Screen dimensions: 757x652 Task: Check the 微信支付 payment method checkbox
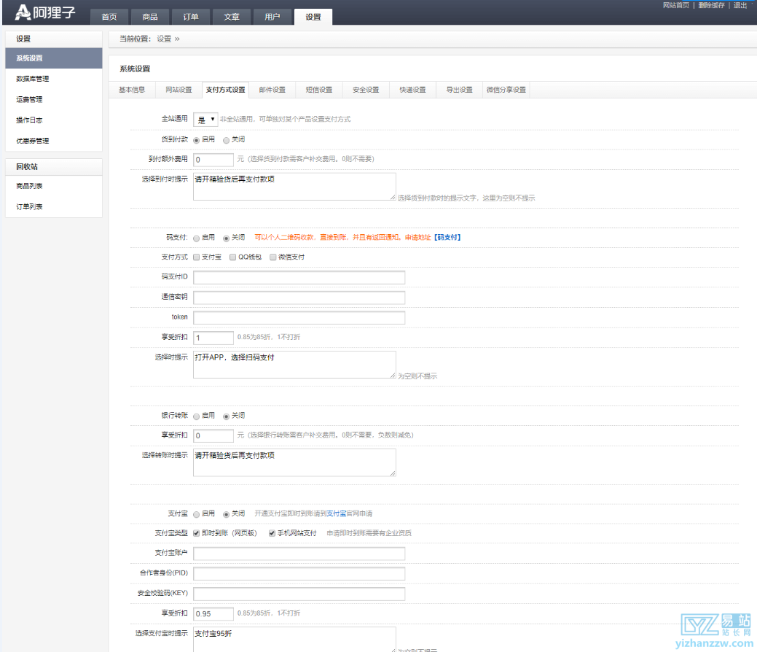pos(273,257)
